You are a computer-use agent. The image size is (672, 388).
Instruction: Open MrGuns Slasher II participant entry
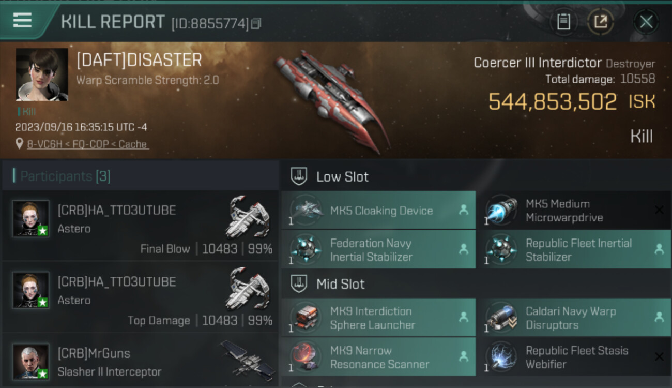point(141,361)
